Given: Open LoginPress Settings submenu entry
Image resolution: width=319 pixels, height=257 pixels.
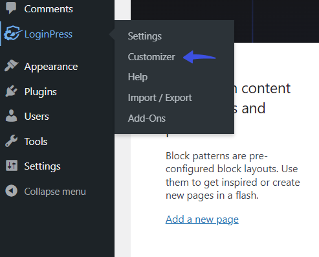Looking at the screenshot, I should coord(144,36).
